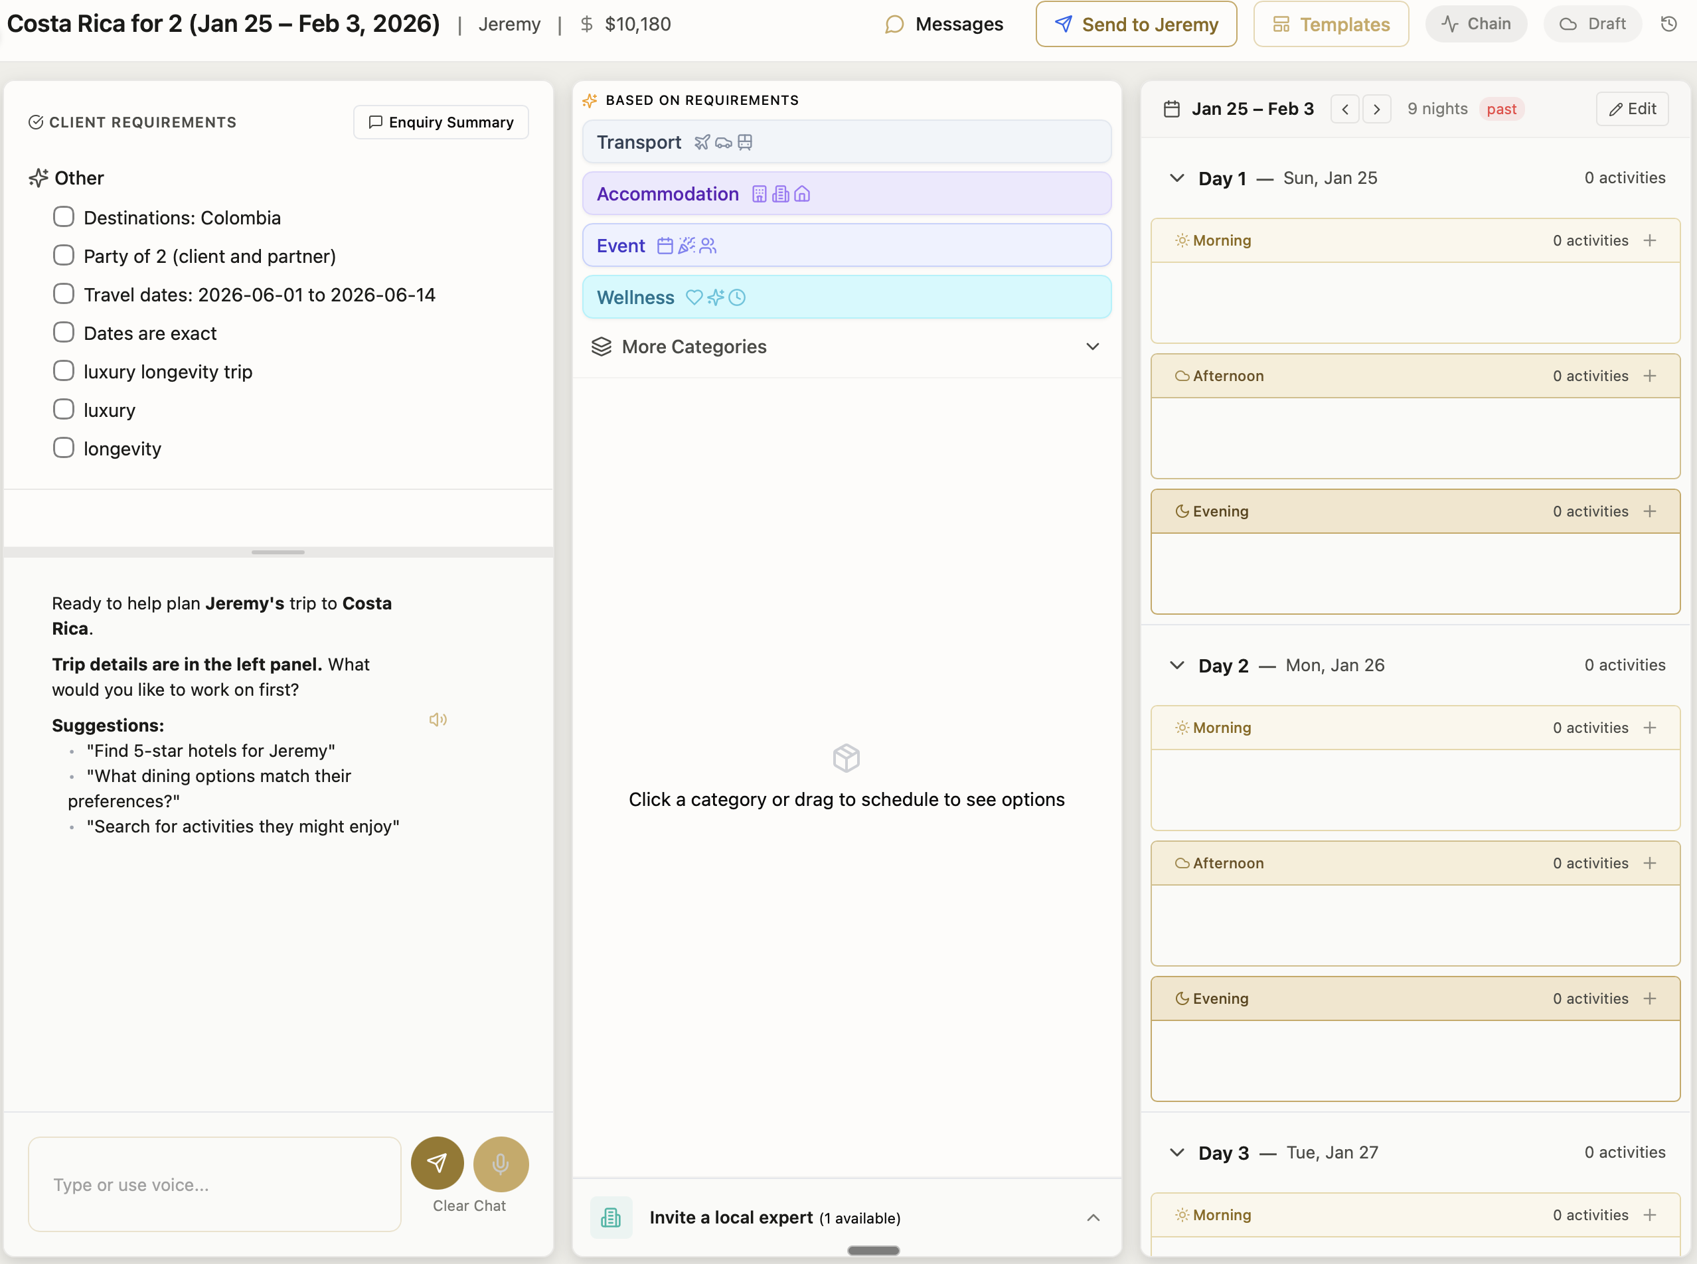The height and width of the screenshot is (1264, 1697).
Task: Click Send to Jeremy
Action: coord(1135,24)
